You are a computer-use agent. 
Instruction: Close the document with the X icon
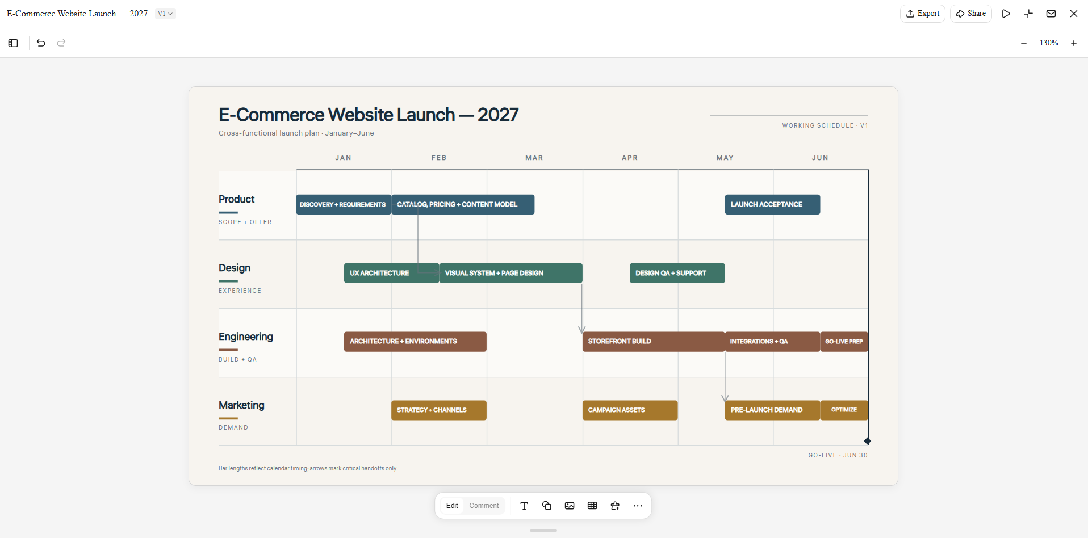point(1074,14)
